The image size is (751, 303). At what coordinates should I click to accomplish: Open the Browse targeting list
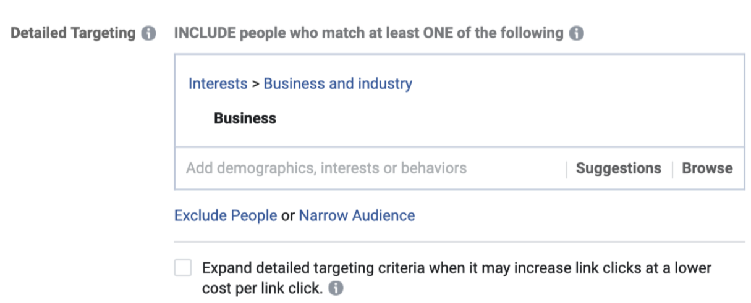pyautogui.click(x=707, y=168)
